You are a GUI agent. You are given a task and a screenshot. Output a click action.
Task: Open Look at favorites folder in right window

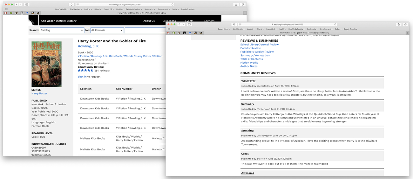coord(251,29)
